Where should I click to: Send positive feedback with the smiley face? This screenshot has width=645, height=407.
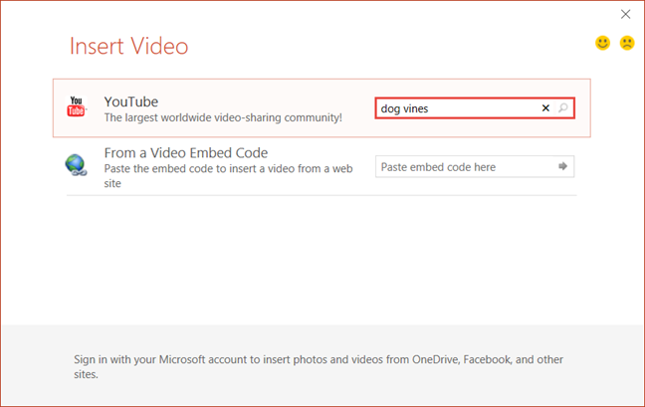pos(602,43)
